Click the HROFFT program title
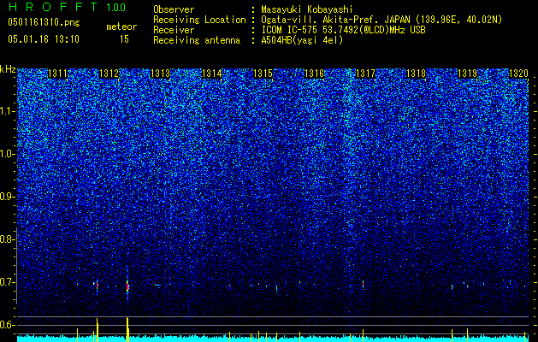This screenshot has width=538, height=342. pyautogui.click(x=53, y=7)
